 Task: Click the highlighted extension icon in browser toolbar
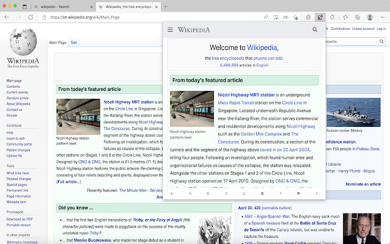pyautogui.click(x=321, y=17)
